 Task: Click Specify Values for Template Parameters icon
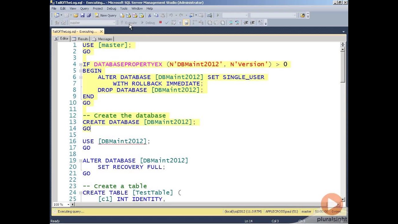coord(260,23)
